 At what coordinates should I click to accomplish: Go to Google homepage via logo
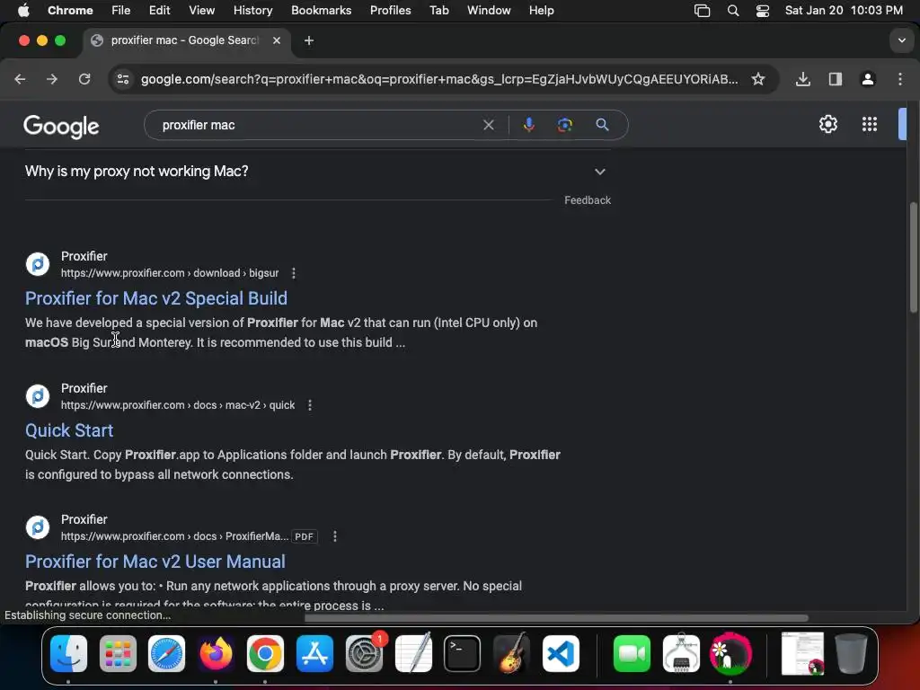tap(62, 126)
